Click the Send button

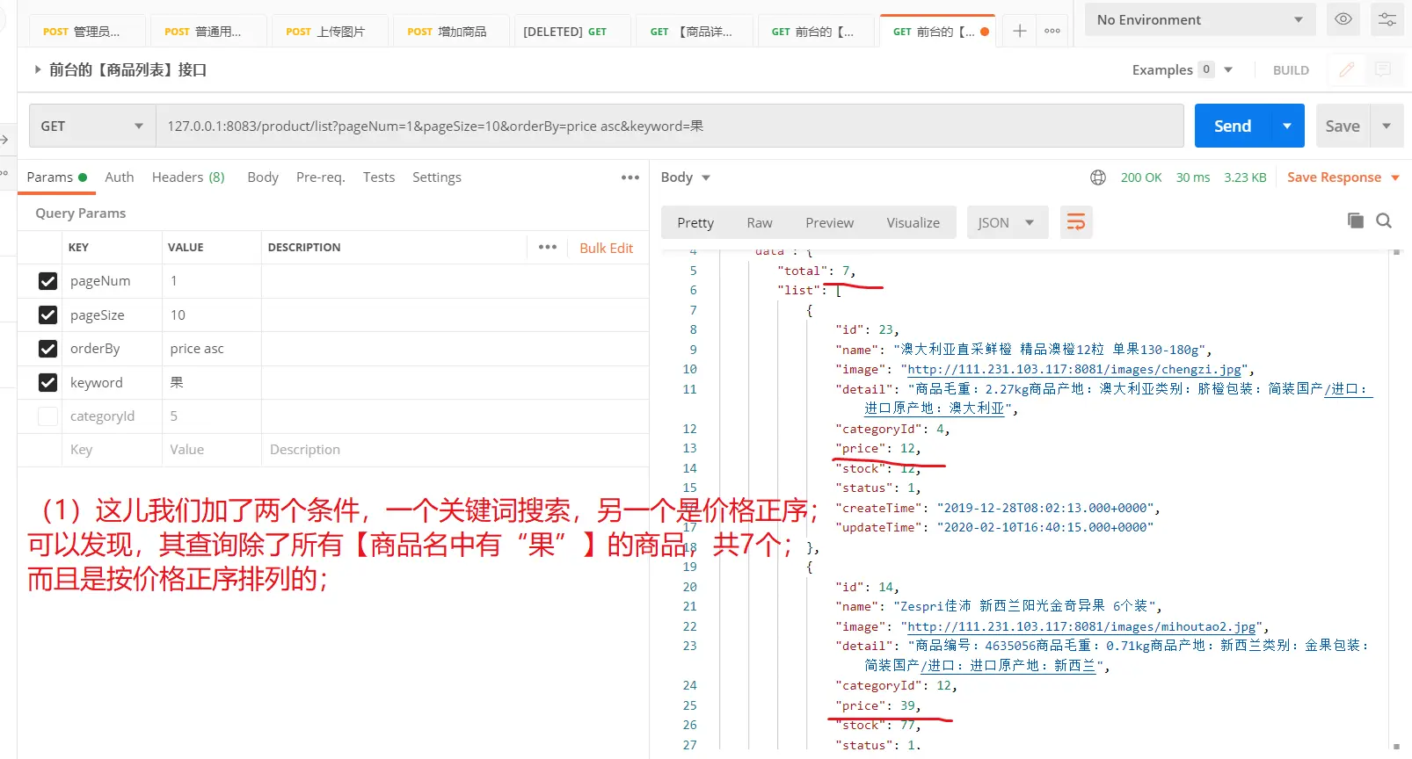(1232, 126)
